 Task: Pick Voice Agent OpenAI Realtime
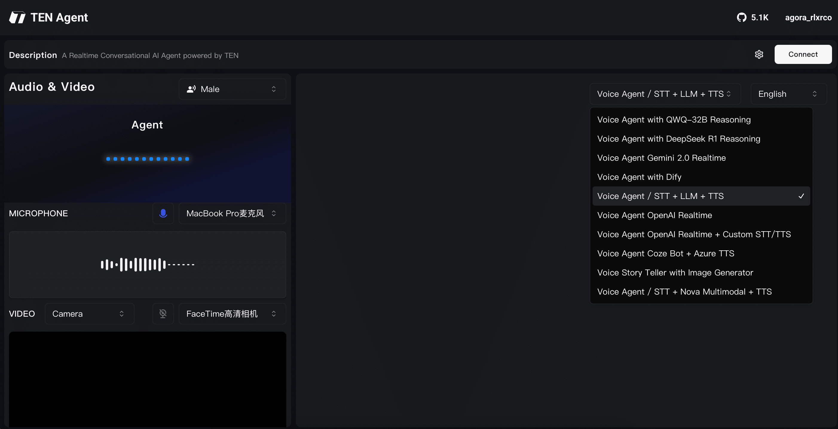tap(701, 215)
